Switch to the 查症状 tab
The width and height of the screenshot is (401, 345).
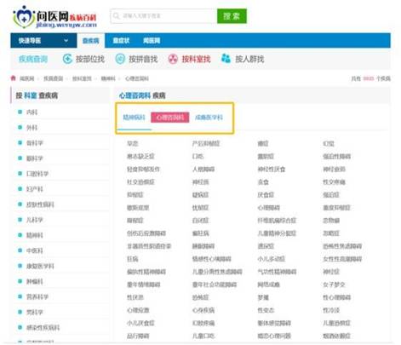(121, 41)
